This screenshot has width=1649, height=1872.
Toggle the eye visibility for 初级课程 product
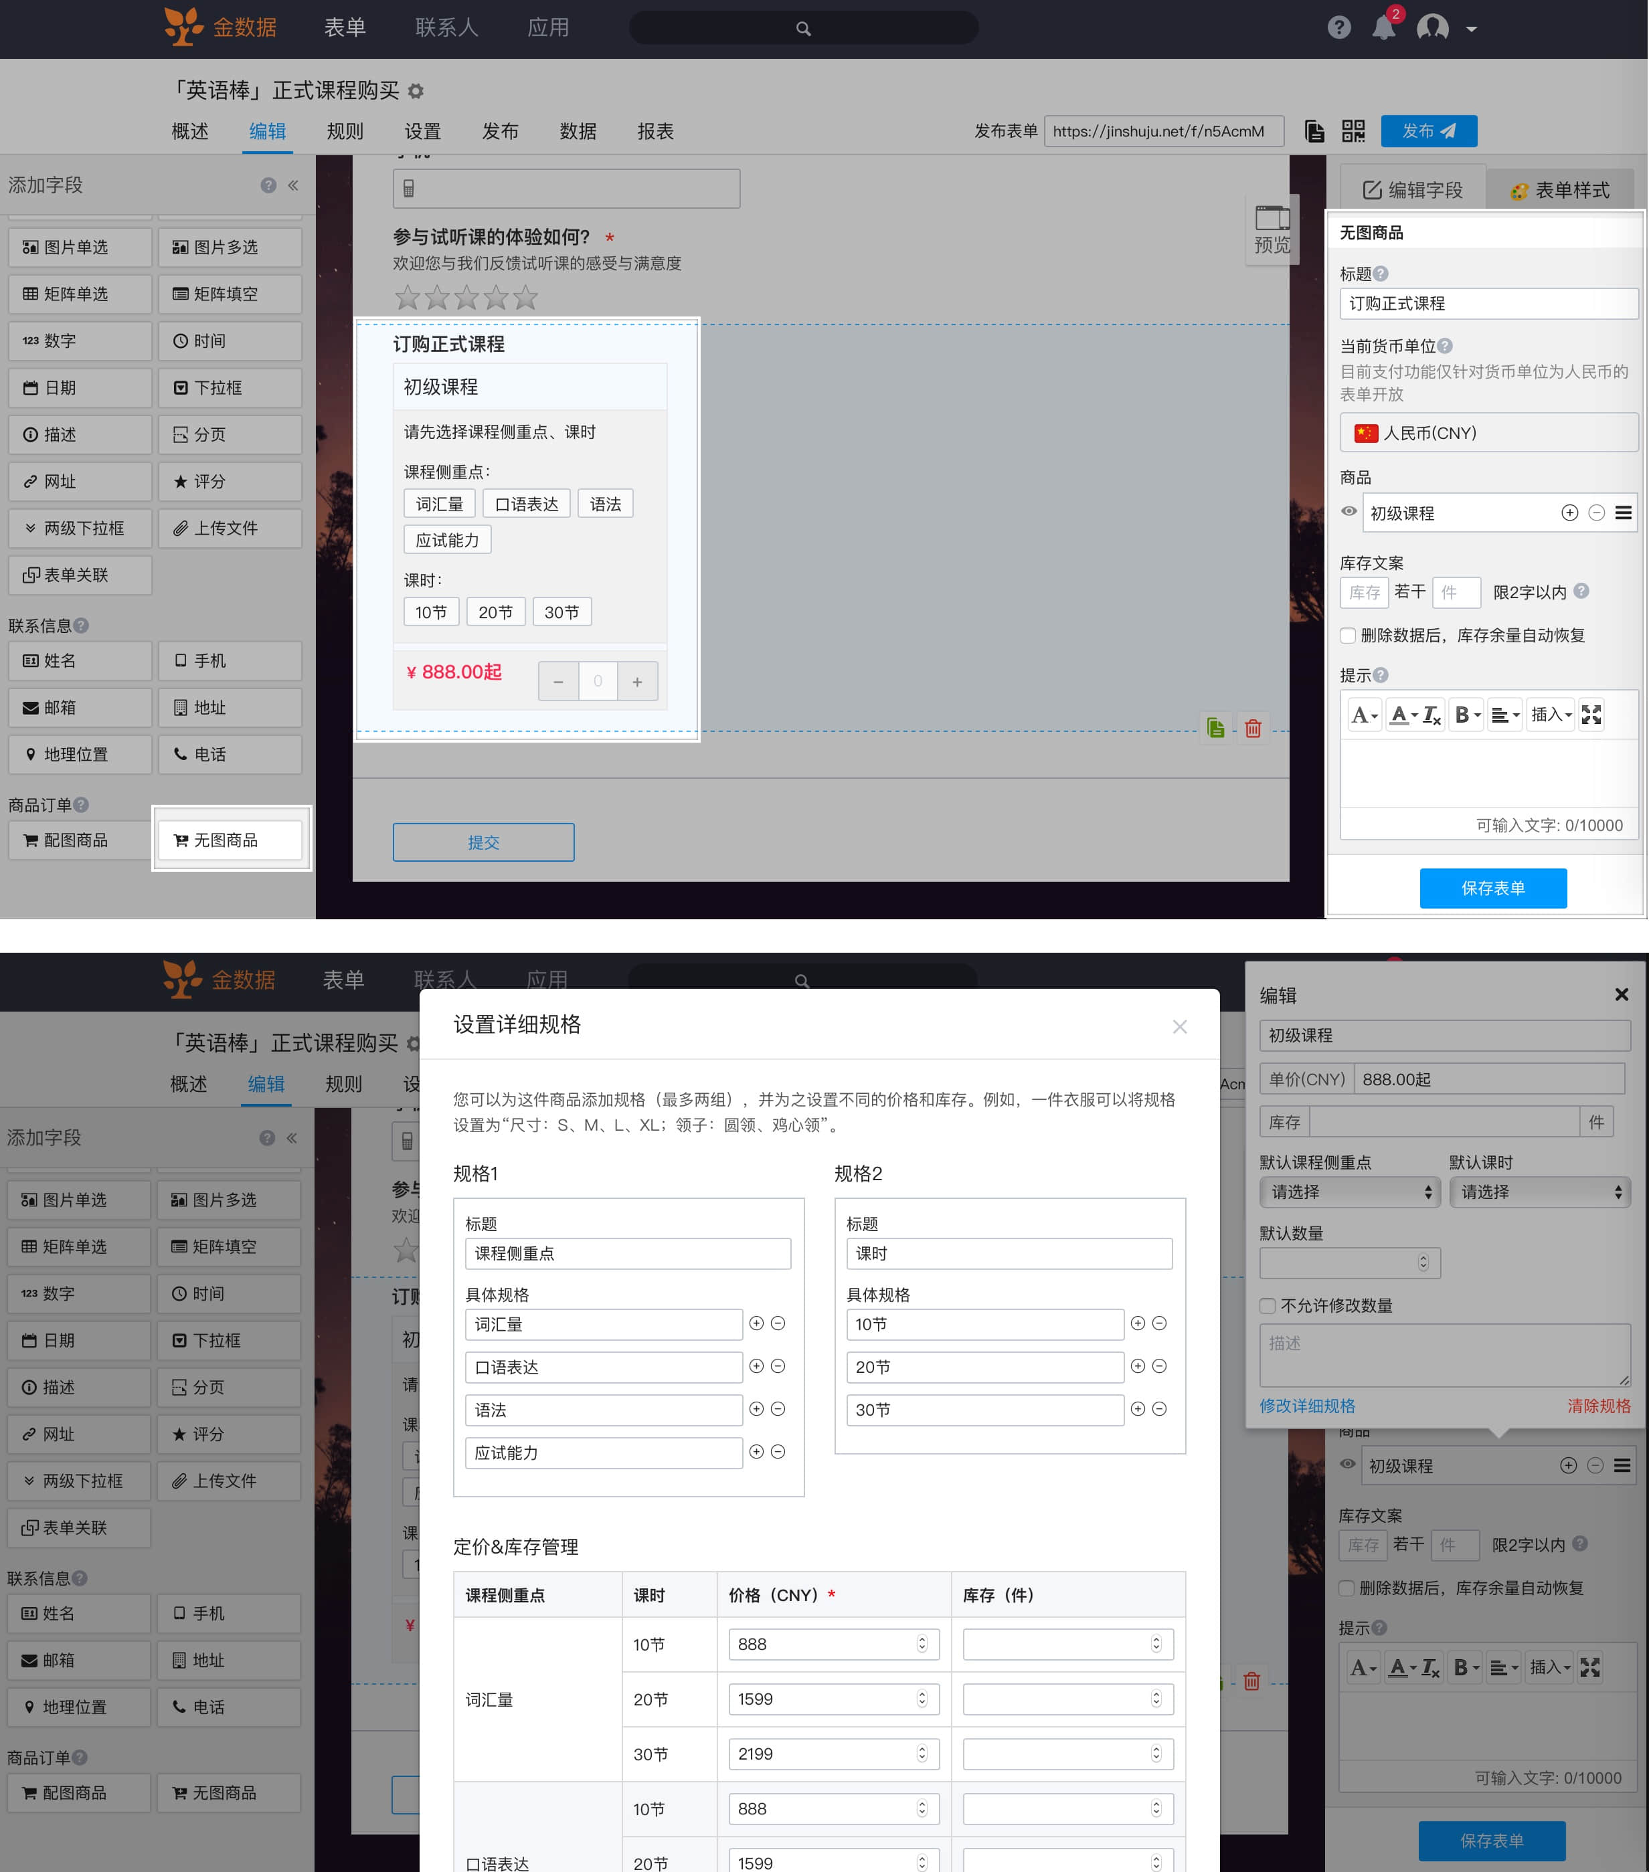[x=1349, y=512]
